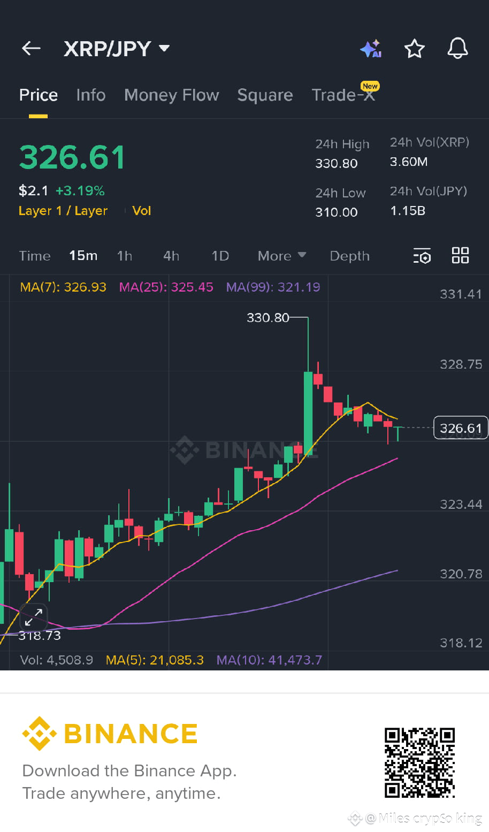Open the Trade-X tab
Screen dimensions: 489x832
(x=343, y=95)
